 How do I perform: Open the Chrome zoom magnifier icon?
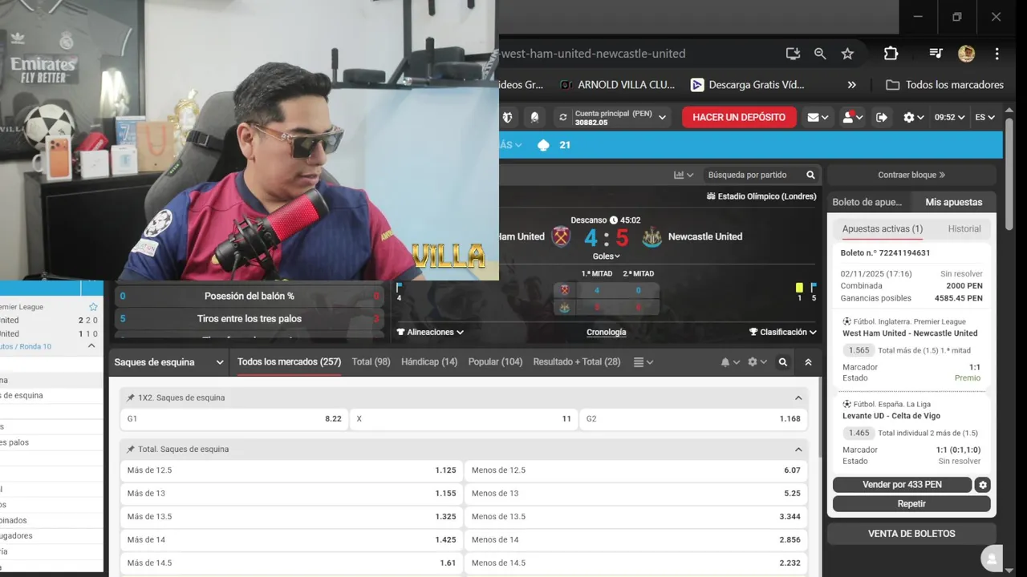(x=820, y=54)
